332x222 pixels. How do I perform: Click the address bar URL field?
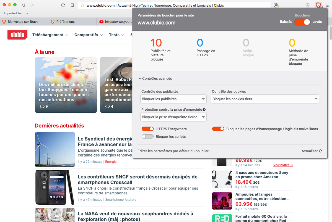click(174, 5)
